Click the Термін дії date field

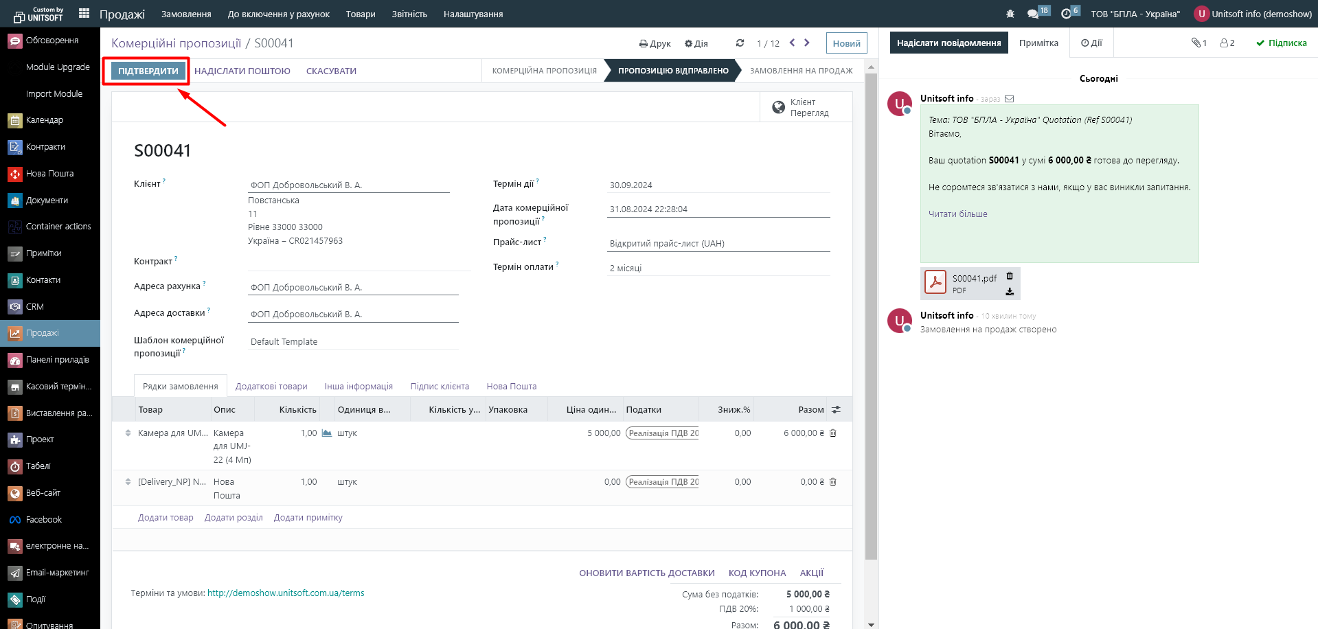[718, 185]
